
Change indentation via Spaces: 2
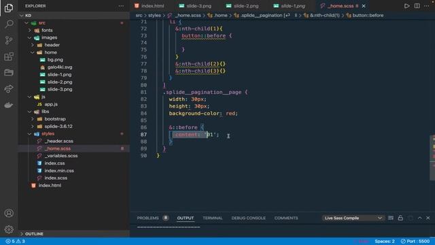point(385,242)
